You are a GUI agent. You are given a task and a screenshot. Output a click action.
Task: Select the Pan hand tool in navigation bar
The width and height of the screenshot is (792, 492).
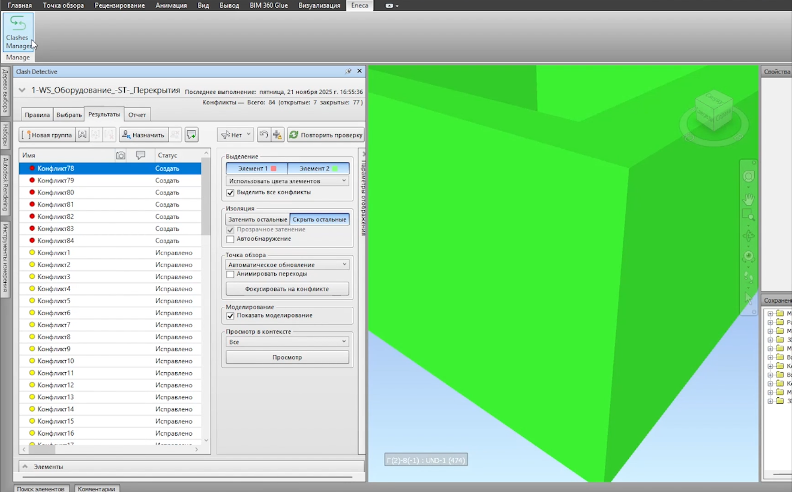[748, 199]
